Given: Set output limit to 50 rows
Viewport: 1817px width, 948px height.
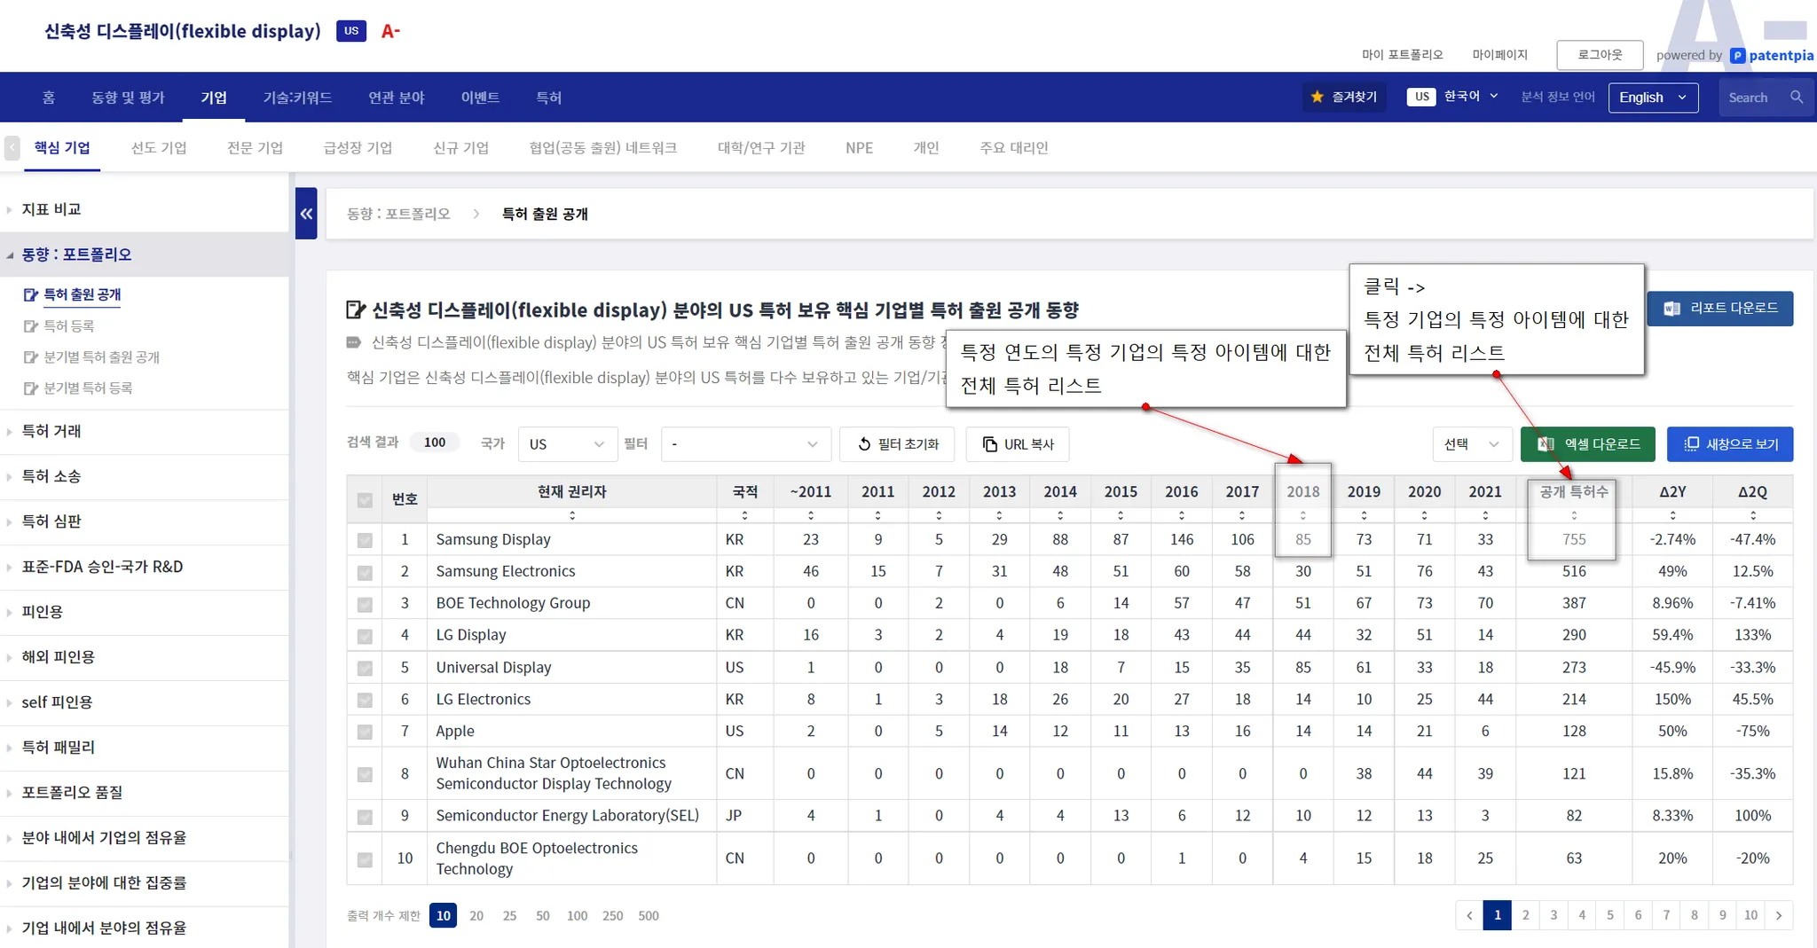Looking at the screenshot, I should click(543, 916).
